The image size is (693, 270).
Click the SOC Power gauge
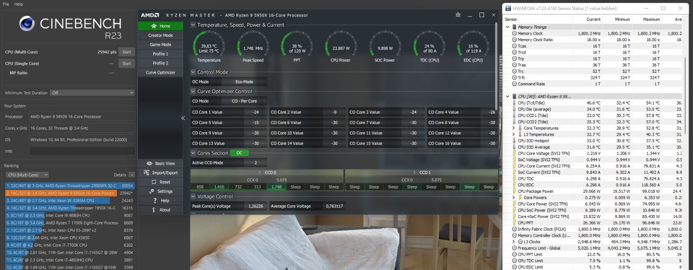385,46
